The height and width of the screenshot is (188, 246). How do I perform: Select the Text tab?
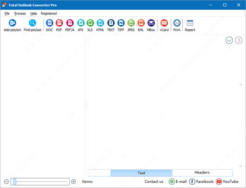pos(141,173)
